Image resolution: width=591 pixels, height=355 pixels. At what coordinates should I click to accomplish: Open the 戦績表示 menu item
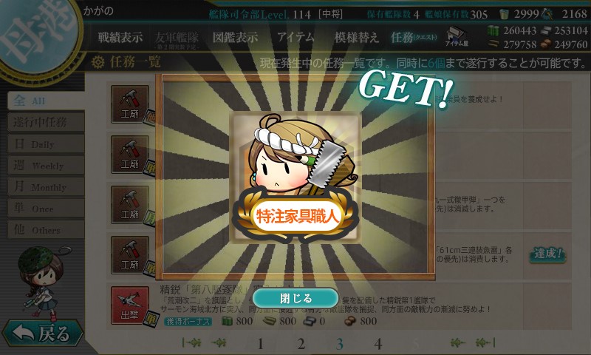[x=120, y=37]
